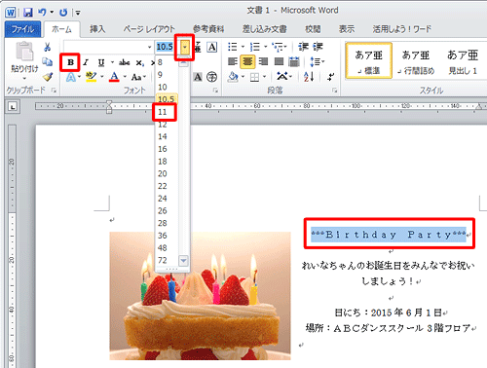The height and width of the screenshot is (368, 487).
Task: Switch to the 参考資料 tab
Action: [x=208, y=29]
